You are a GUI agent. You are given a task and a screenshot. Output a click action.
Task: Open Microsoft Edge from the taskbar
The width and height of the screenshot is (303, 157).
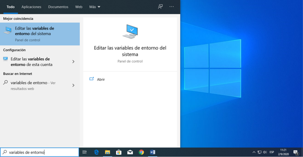(96, 152)
